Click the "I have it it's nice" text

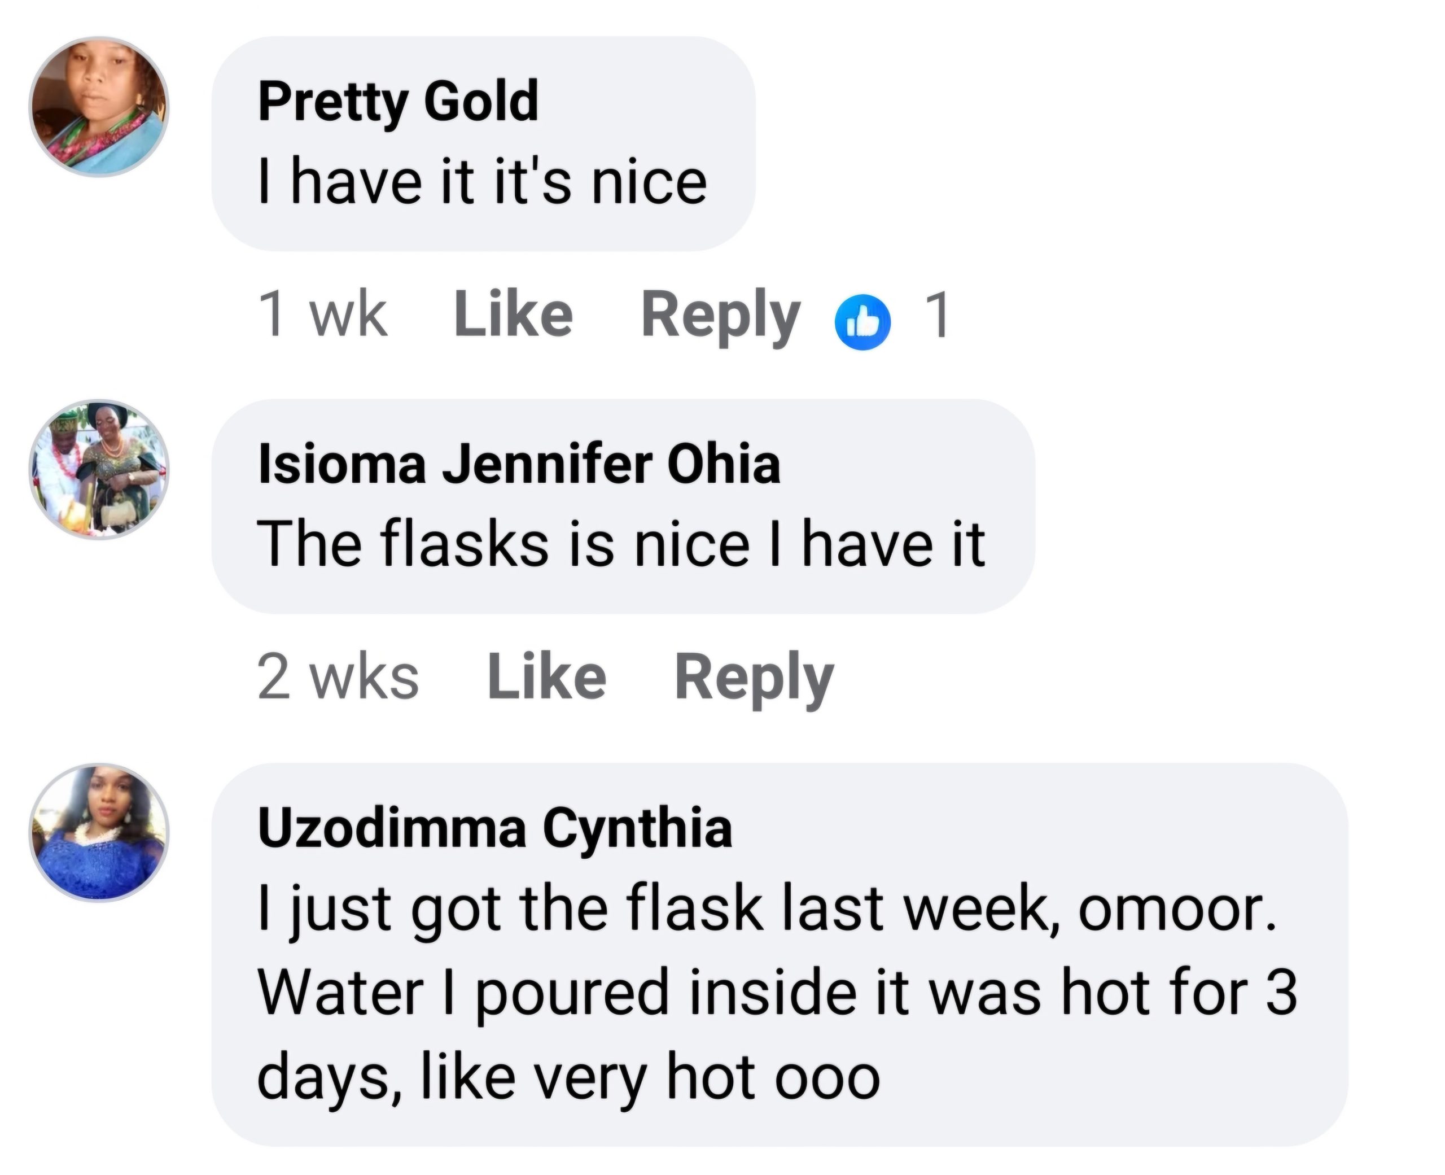(x=483, y=183)
